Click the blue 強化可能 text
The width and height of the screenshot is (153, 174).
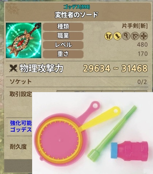(x=21, y=123)
